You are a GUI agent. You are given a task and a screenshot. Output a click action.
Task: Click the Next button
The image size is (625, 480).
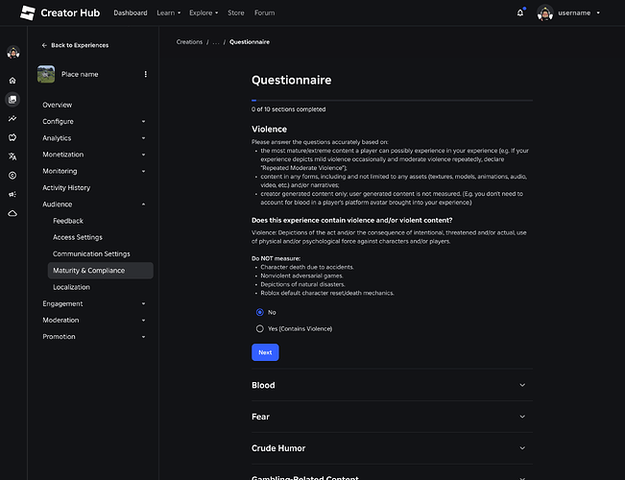(x=265, y=352)
